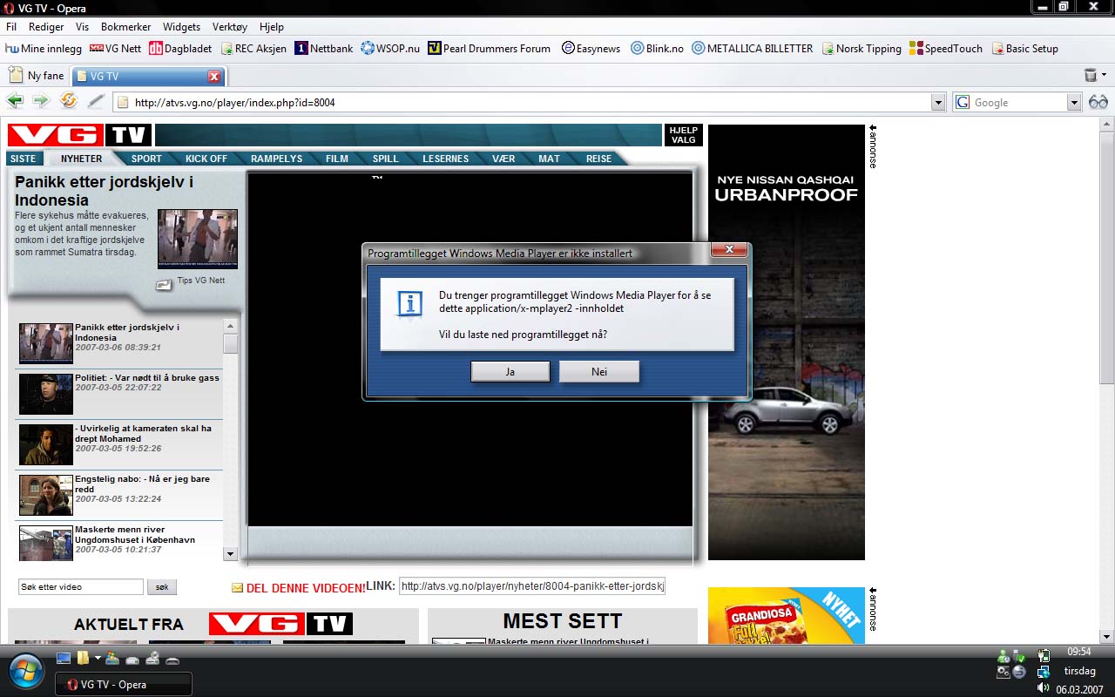Open a new tab with Ny fane
Viewport: 1115px width, 697px height.
(37, 76)
